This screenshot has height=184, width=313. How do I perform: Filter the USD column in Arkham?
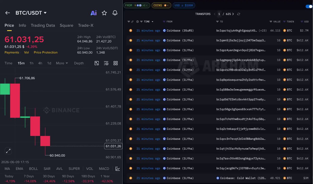[302, 22]
